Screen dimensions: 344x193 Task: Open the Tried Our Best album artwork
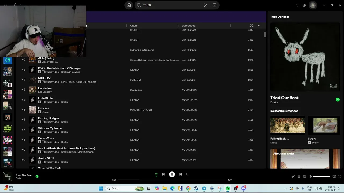(x=305, y=57)
